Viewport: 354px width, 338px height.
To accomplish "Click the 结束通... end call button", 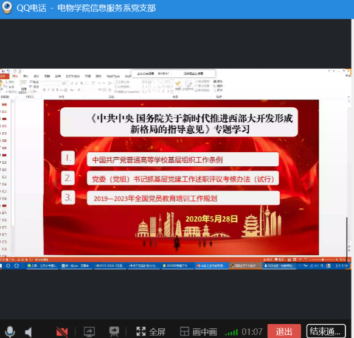I will coord(325,331).
